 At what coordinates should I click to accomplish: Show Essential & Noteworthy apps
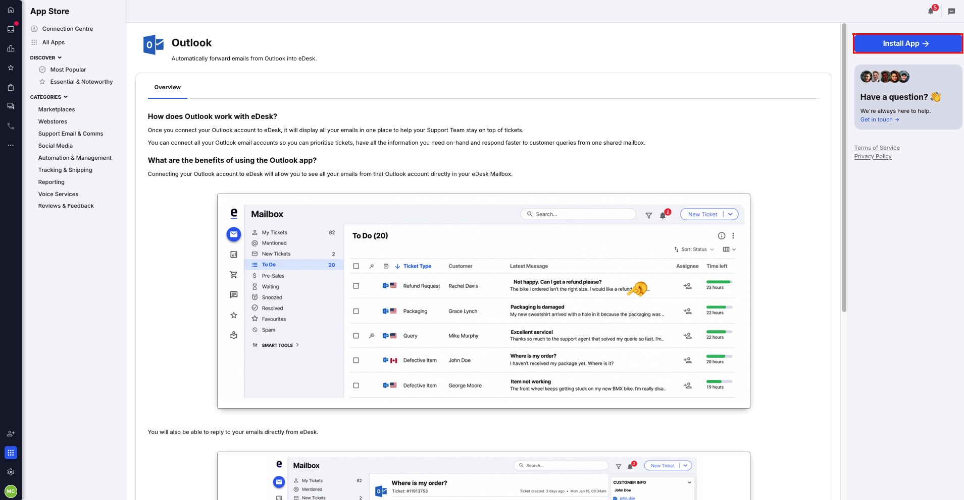(82, 82)
